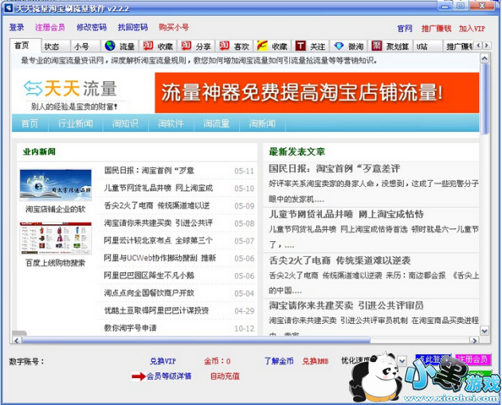Open the 聚划算 tab
Image resolution: width=502 pixels, height=405 pixels.
(x=389, y=46)
